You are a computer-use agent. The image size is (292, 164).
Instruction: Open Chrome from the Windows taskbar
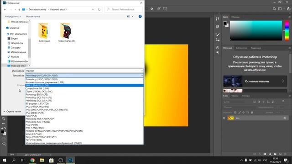pos(32,160)
